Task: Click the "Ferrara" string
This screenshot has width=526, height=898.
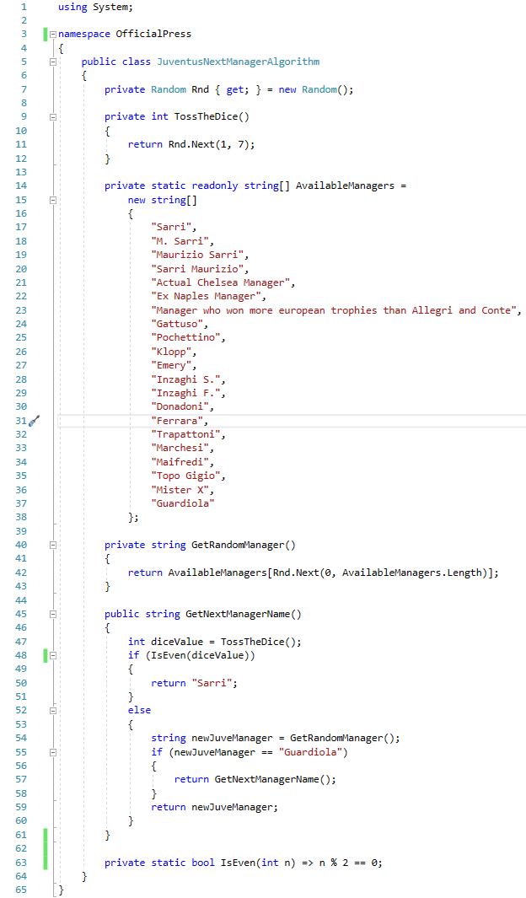Action: click(177, 421)
